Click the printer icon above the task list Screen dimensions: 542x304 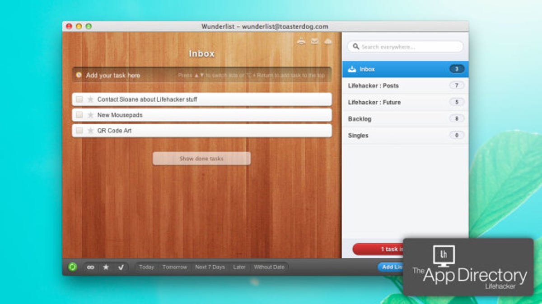click(x=301, y=41)
